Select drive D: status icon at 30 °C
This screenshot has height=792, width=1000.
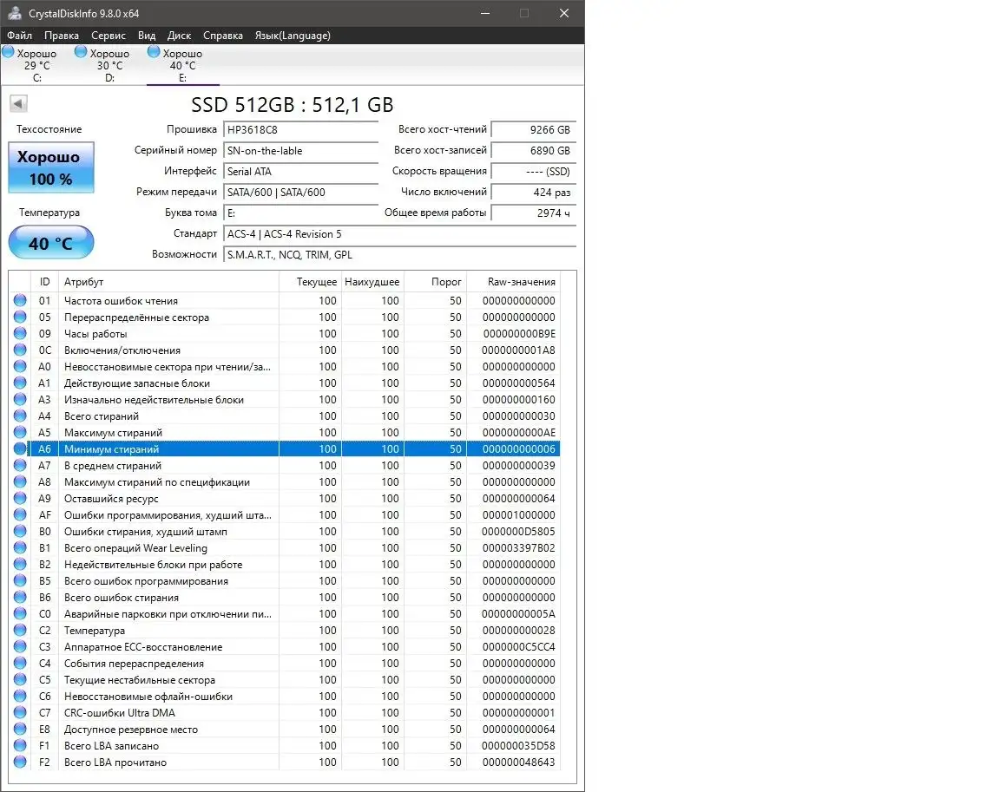coord(82,53)
